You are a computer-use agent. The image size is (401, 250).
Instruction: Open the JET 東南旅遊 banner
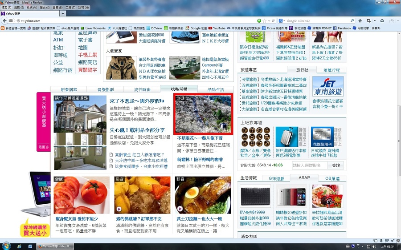click(x=328, y=86)
